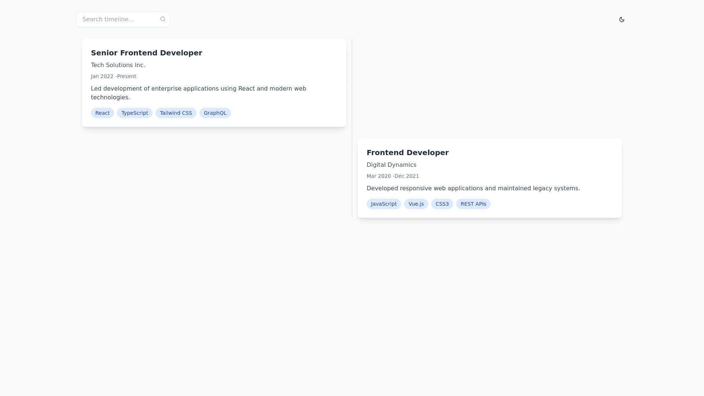
Task: Click the search magnifier icon
Action: pos(163,19)
